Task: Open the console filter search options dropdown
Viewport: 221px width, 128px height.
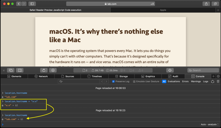Action: point(61,81)
